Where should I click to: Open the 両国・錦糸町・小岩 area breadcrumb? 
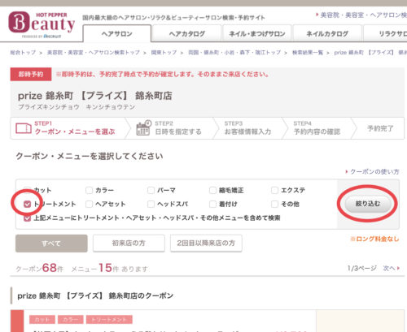pyautogui.click(x=234, y=52)
